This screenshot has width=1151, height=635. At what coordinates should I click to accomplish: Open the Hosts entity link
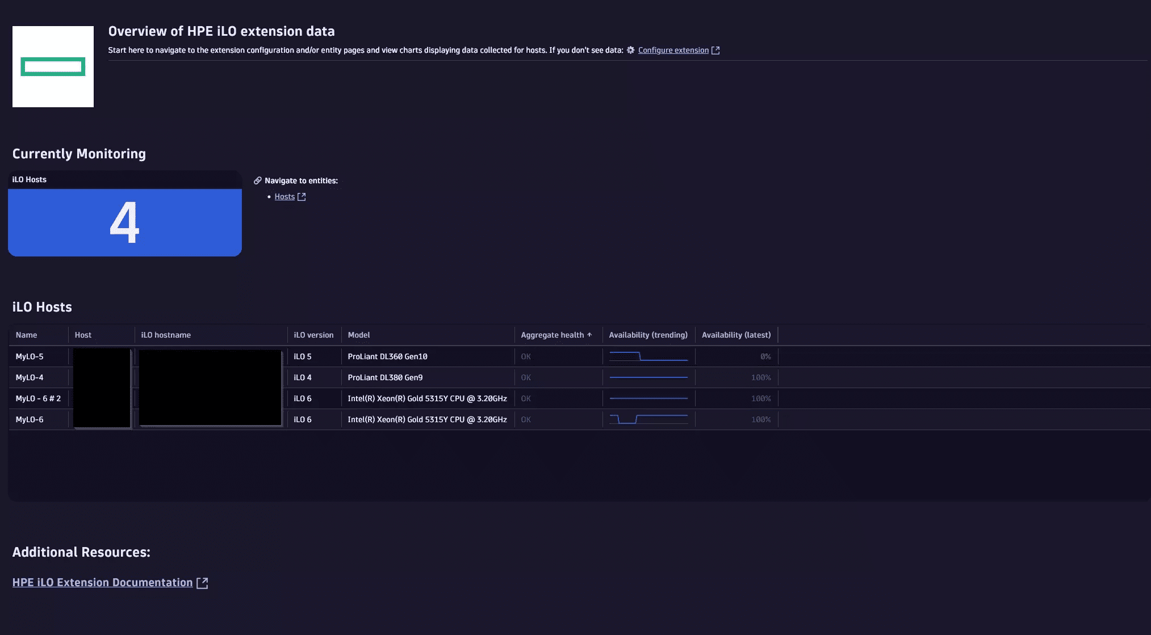click(284, 196)
